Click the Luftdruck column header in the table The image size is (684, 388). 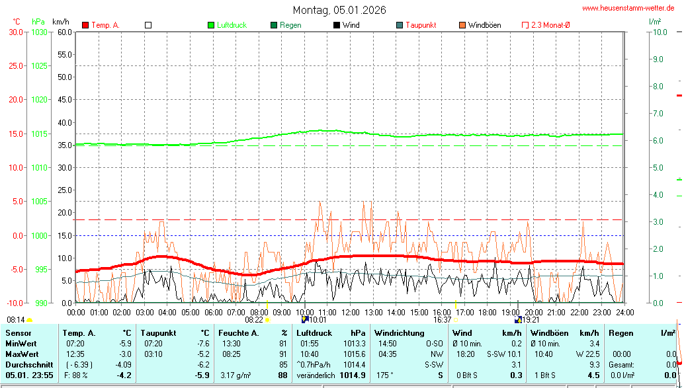point(314,333)
